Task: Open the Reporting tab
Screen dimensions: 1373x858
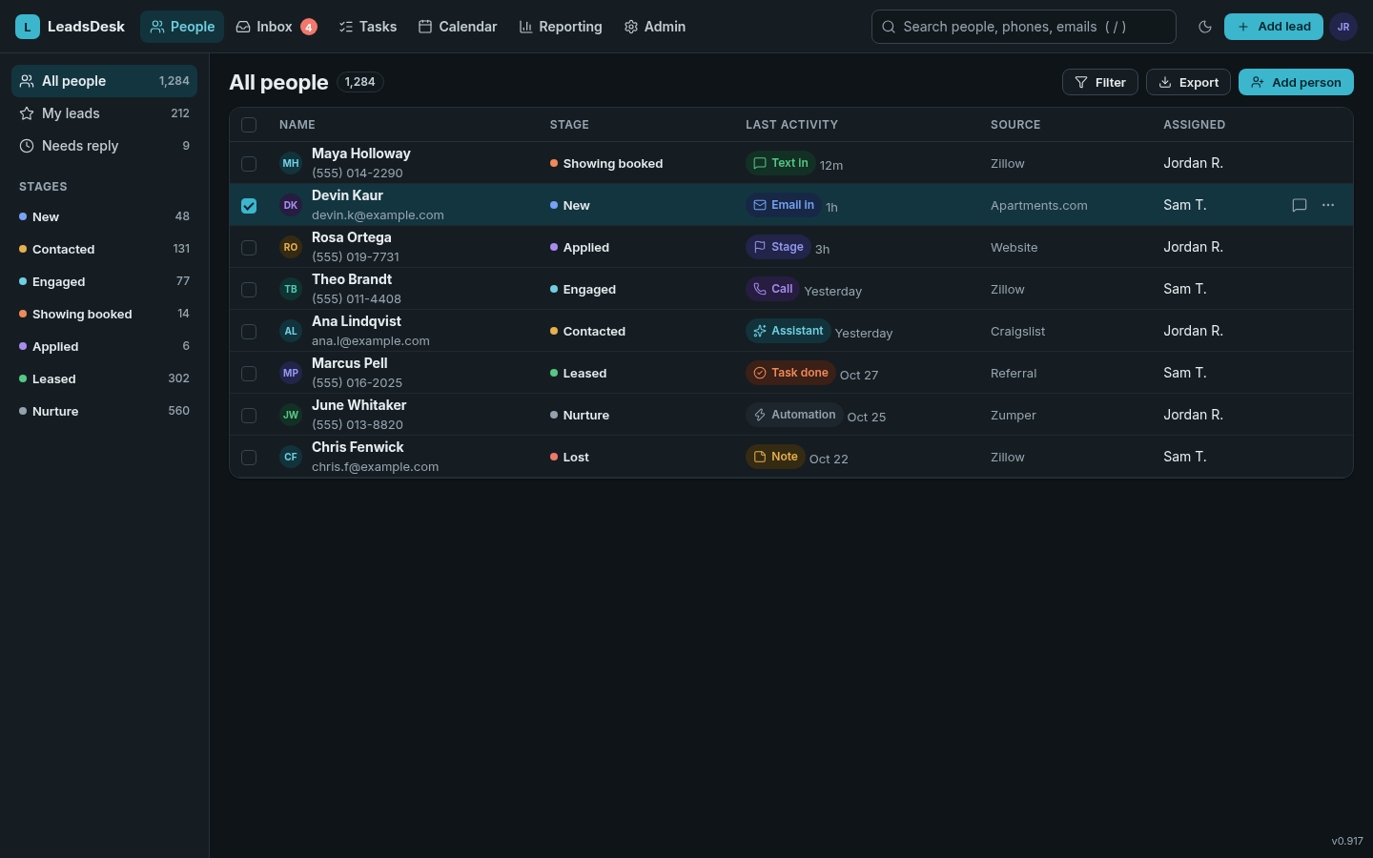Action: tap(561, 27)
